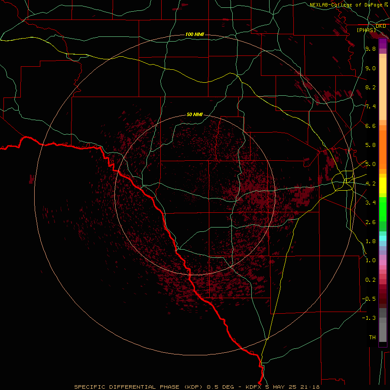Viewport: 390px width, 390px height.
Task: Select the 0.2 value on the scale
Action: (370, 280)
